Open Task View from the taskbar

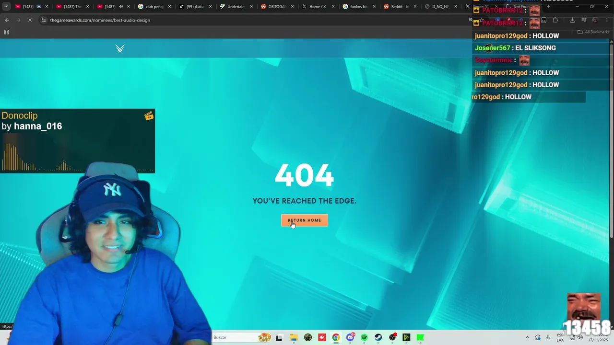(x=279, y=338)
